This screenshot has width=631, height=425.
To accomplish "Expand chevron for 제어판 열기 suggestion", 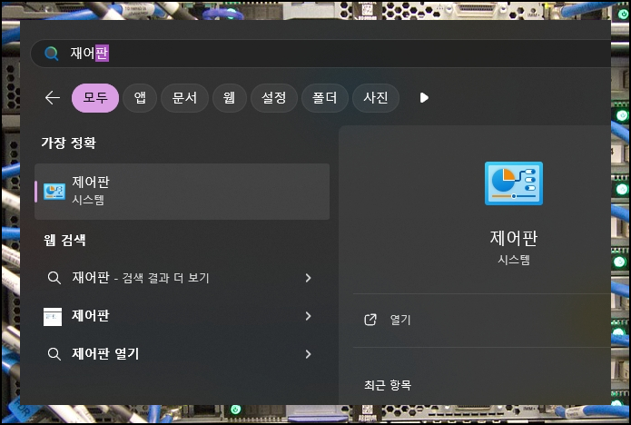I will click(309, 354).
